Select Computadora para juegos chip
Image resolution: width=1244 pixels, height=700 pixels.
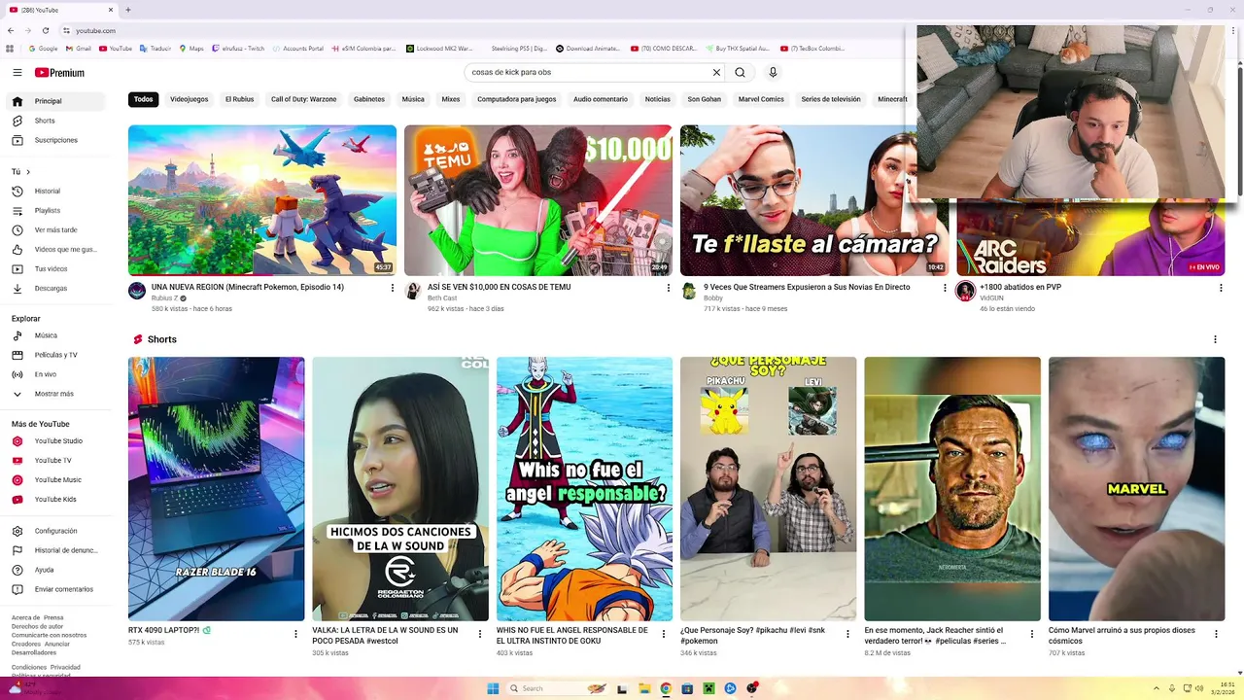tap(517, 99)
